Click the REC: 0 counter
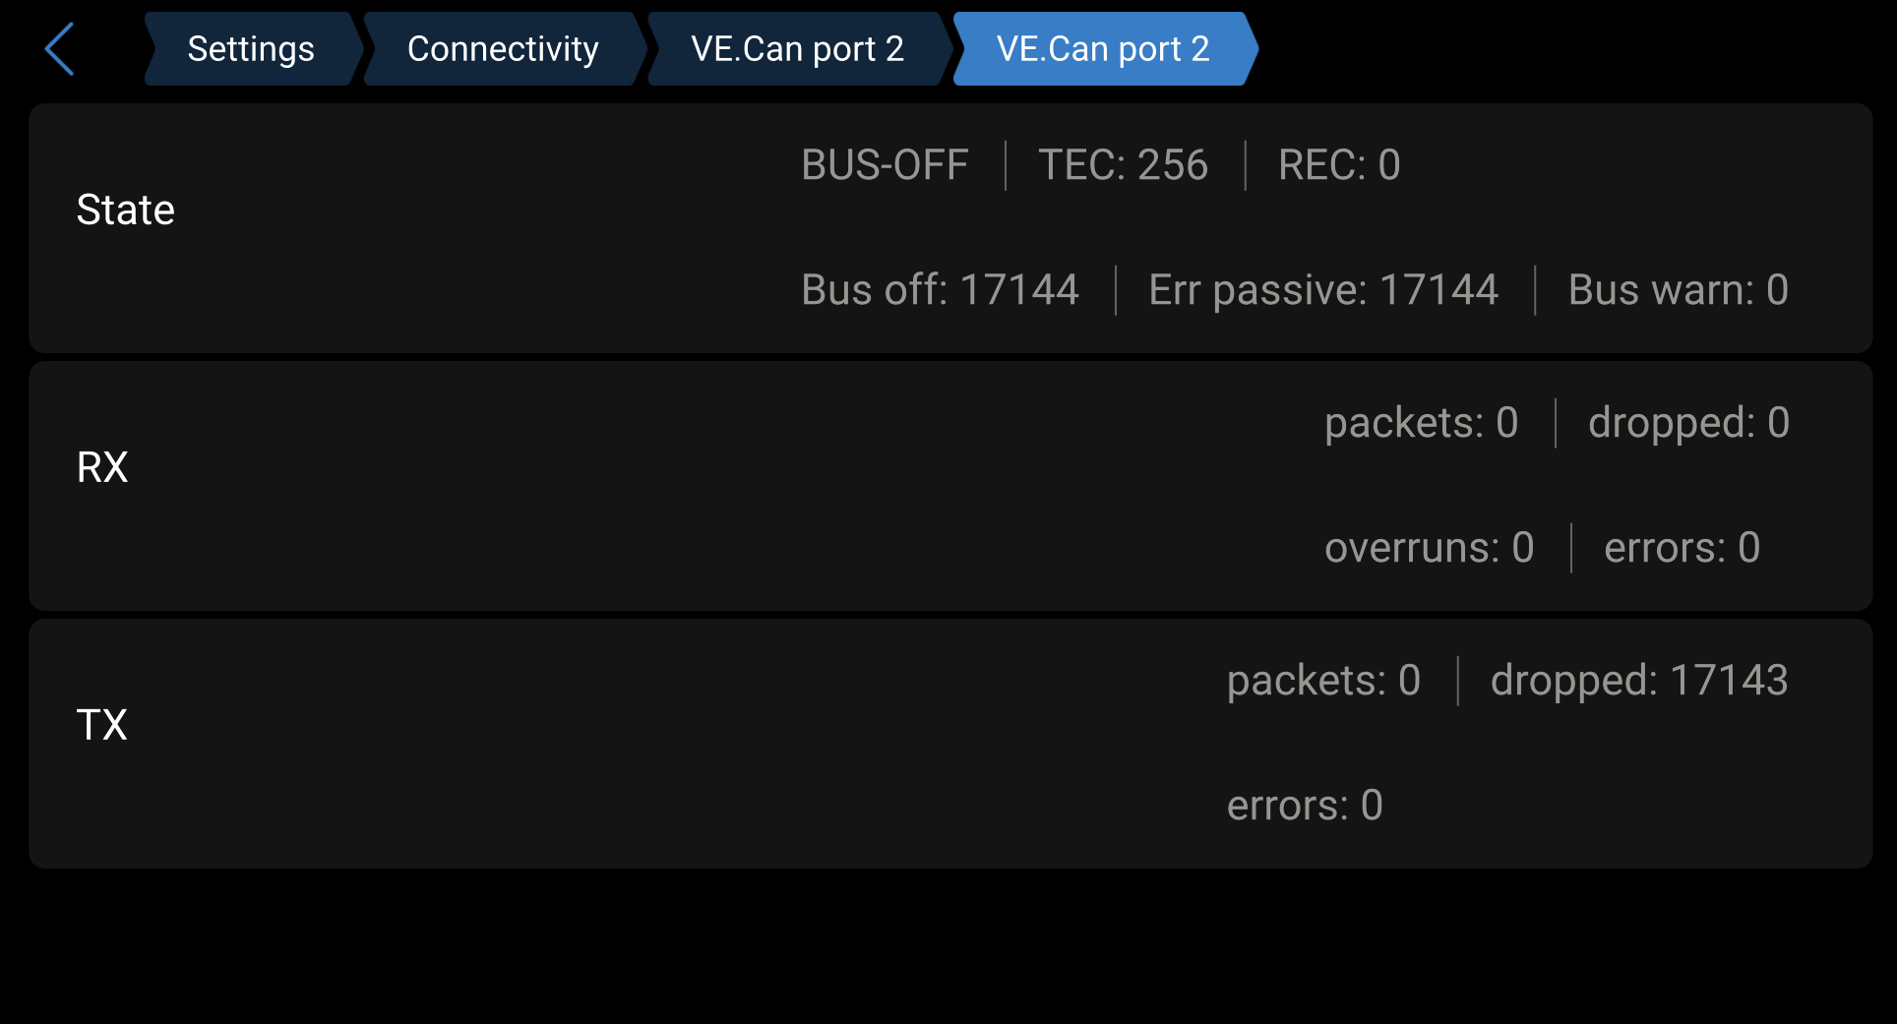The width and height of the screenshot is (1897, 1024). (x=1339, y=165)
